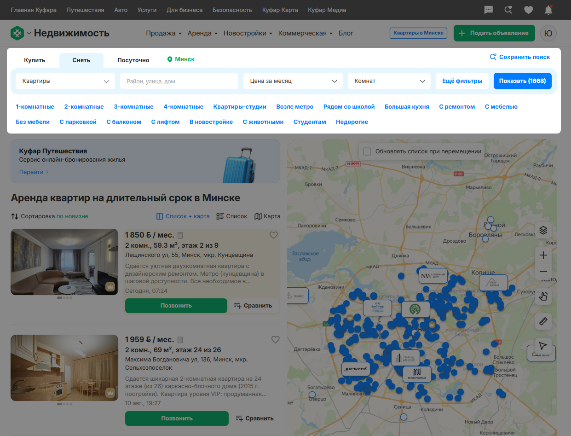
Task: Open messages chat icon in top bar
Action: click(x=489, y=10)
